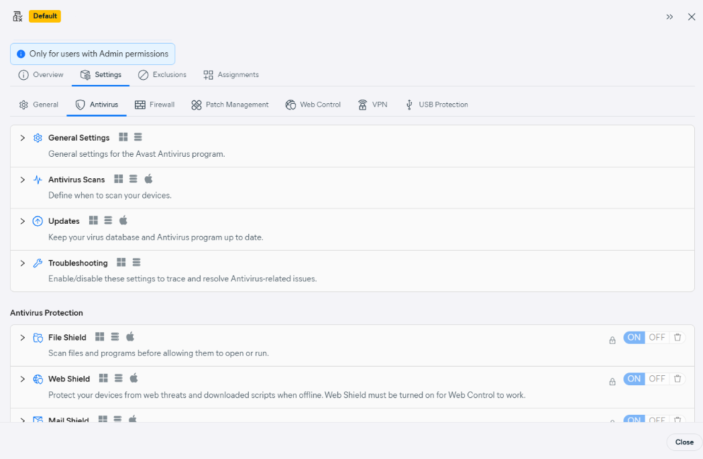The width and height of the screenshot is (703, 459).
Task: Click the info icon in Admin notice
Action: click(x=21, y=54)
